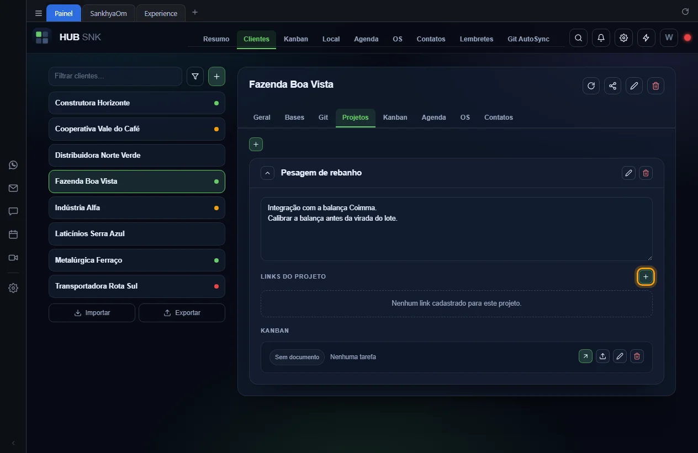Open Git AutoSync in top navigation
Image resolution: width=698 pixels, height=453 pixels.
pos(528,39)
